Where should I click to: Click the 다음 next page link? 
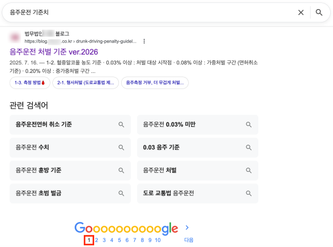pos(188,240)
